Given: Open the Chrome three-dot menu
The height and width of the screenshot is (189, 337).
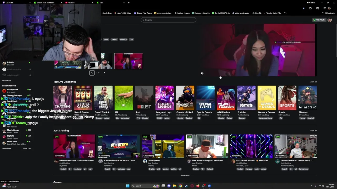Looking at the screenshot, I should click(x=334, y=8).
